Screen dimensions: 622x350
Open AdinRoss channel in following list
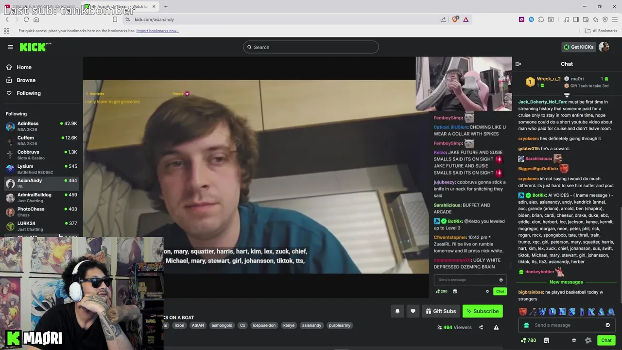pos(41,126)
